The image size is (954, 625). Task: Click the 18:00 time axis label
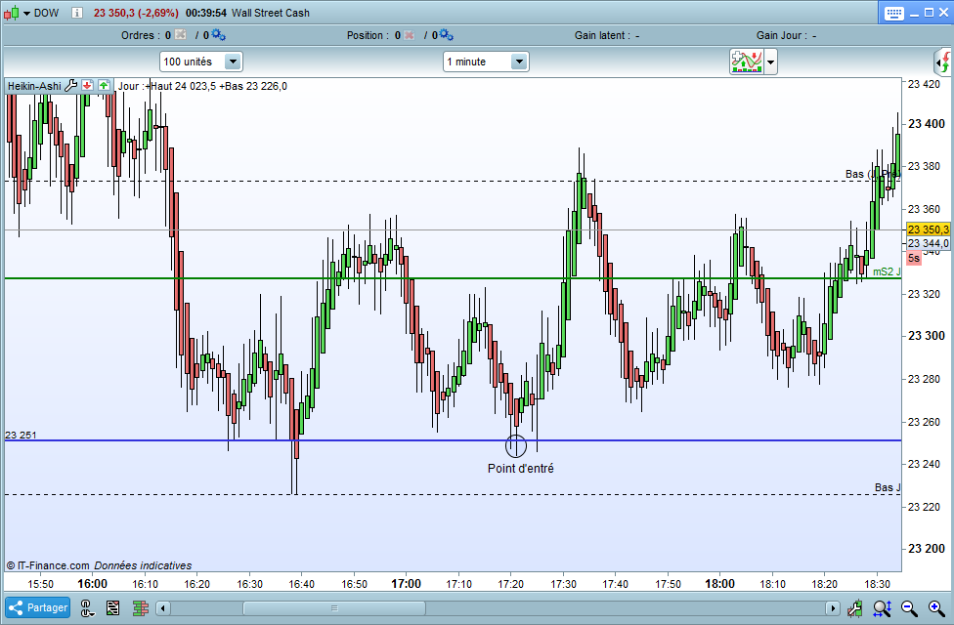719,584
